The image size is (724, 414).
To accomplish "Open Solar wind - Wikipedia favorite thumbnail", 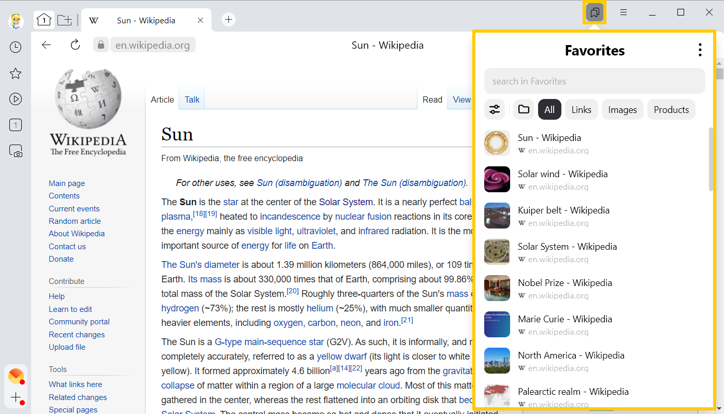I will 497,179.
